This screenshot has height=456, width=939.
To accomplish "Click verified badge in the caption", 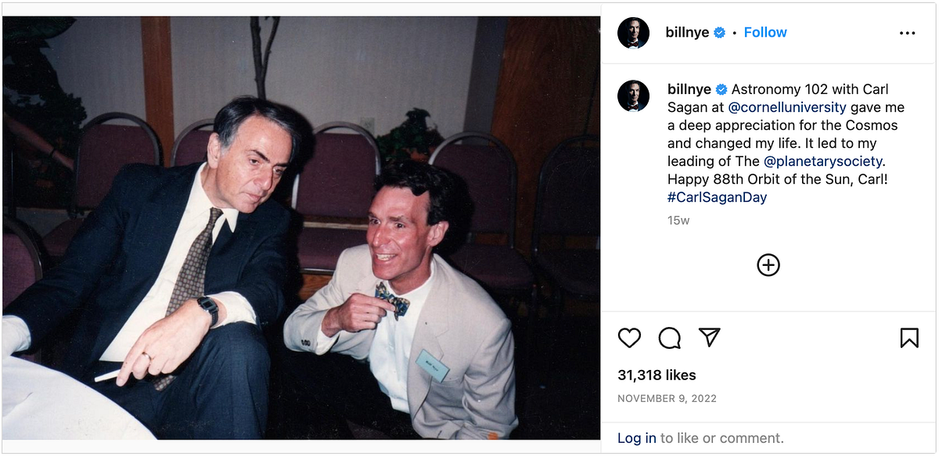I will [x=721, y=90].
